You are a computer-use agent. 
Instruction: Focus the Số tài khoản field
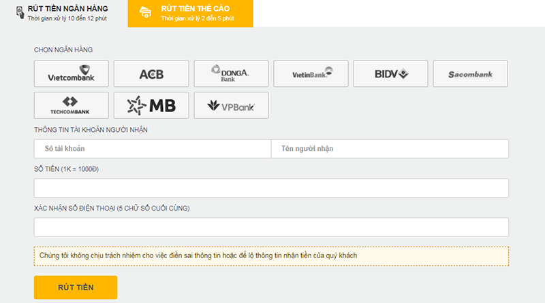tap(153, 149)
